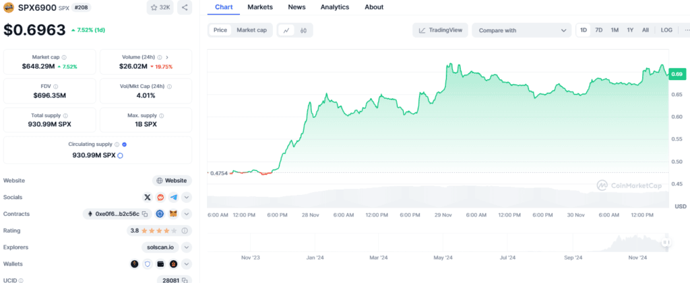Click the shield wallet icon in Wallets row

tap(148, 264)
